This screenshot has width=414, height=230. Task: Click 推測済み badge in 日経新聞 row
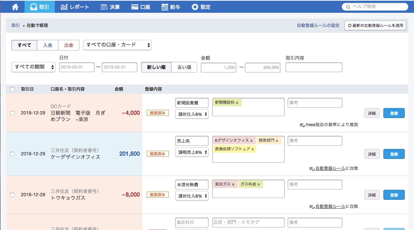(x=158, y=113)
